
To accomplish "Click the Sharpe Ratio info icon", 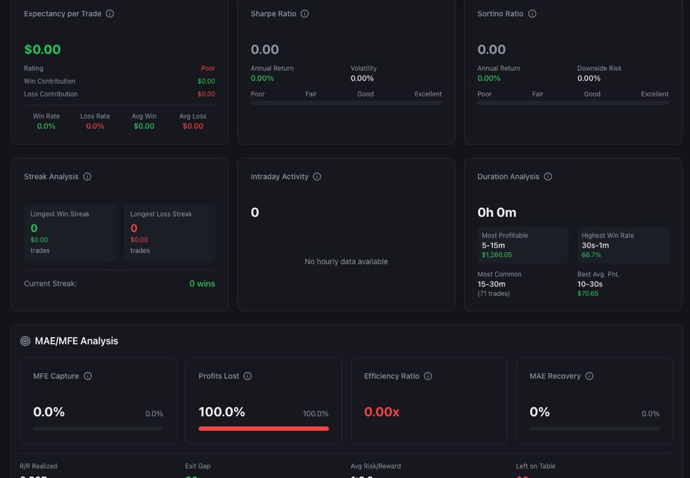I will [x=304, y=13].
